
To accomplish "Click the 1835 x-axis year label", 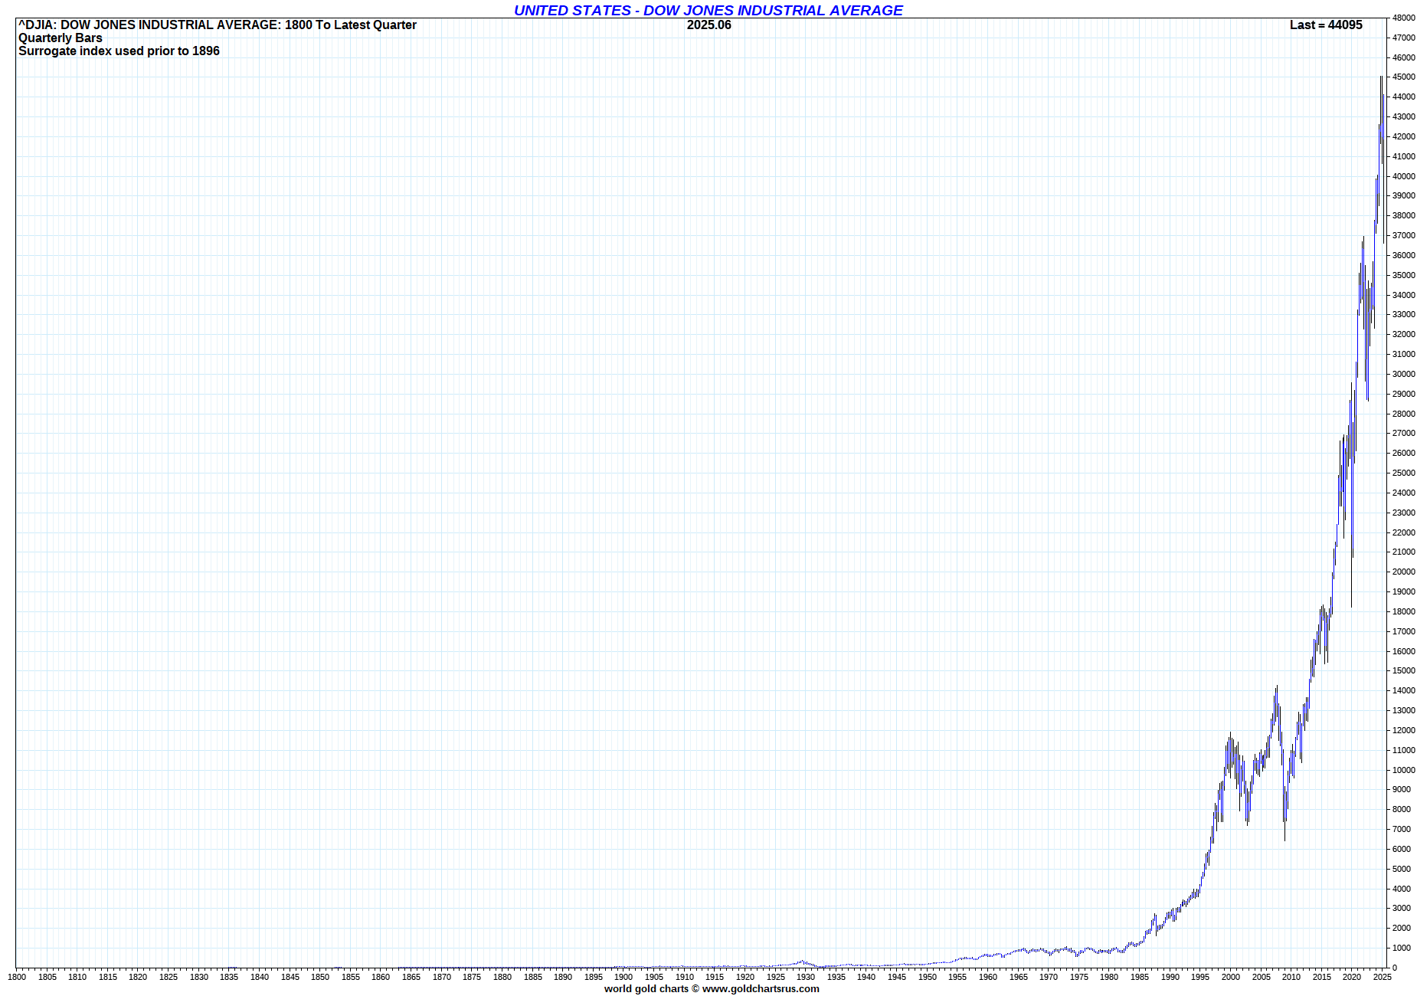I will point(229,977).
